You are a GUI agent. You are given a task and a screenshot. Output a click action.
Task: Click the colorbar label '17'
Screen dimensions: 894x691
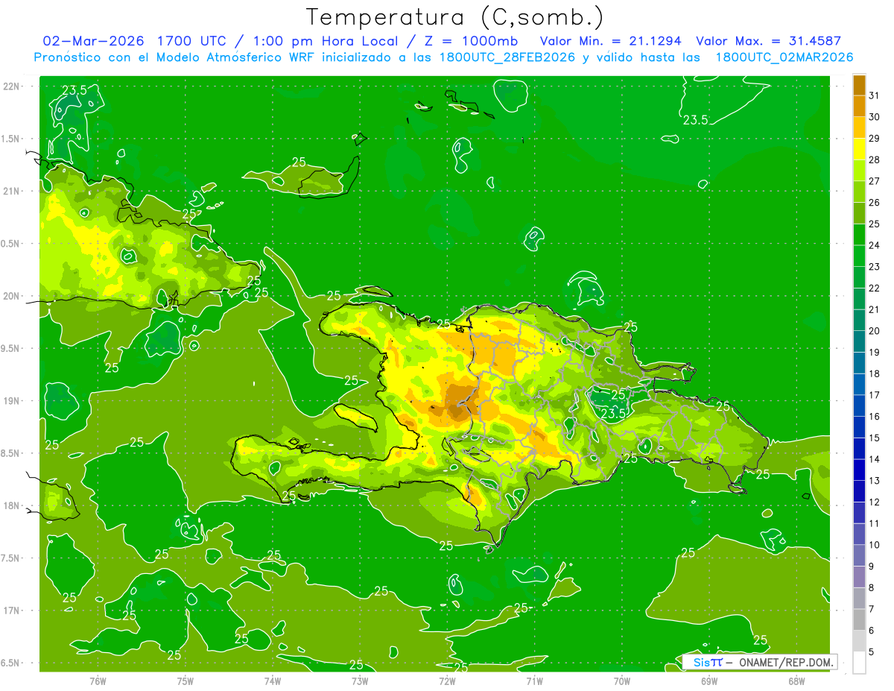click(874, 395)
